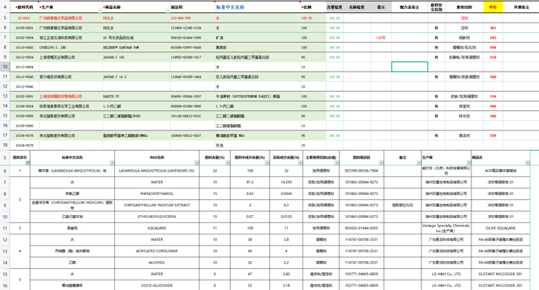Select cell 10109-0001
The height and width of the screenshot is (290, 539).
pyautogui.click(x=24, y=28)
